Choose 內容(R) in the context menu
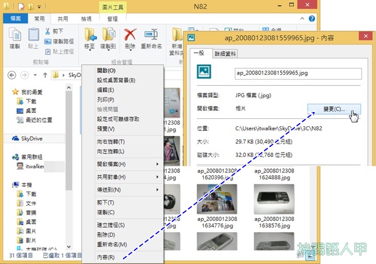The width and height of the screenshot is (376, 264). coord(106,257)
